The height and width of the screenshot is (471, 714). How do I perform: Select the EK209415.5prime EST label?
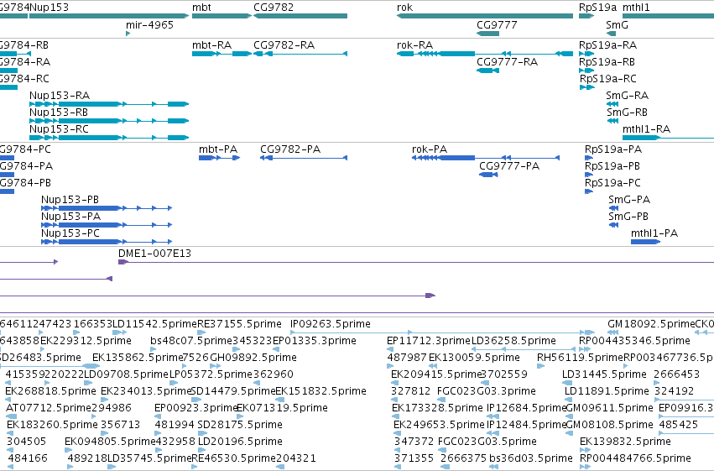(x=436, y=375)
